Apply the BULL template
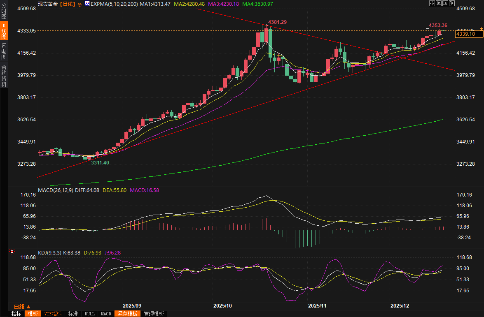This screenshot has width=484, height=317. pyautogui.click(x=89, y=314)
